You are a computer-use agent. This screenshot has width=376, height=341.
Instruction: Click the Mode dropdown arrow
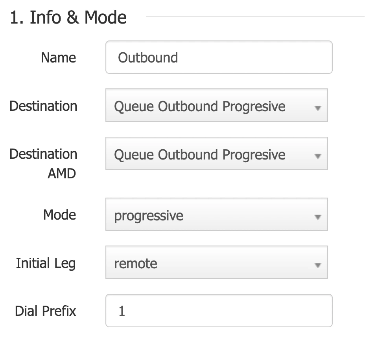[318, 217]
